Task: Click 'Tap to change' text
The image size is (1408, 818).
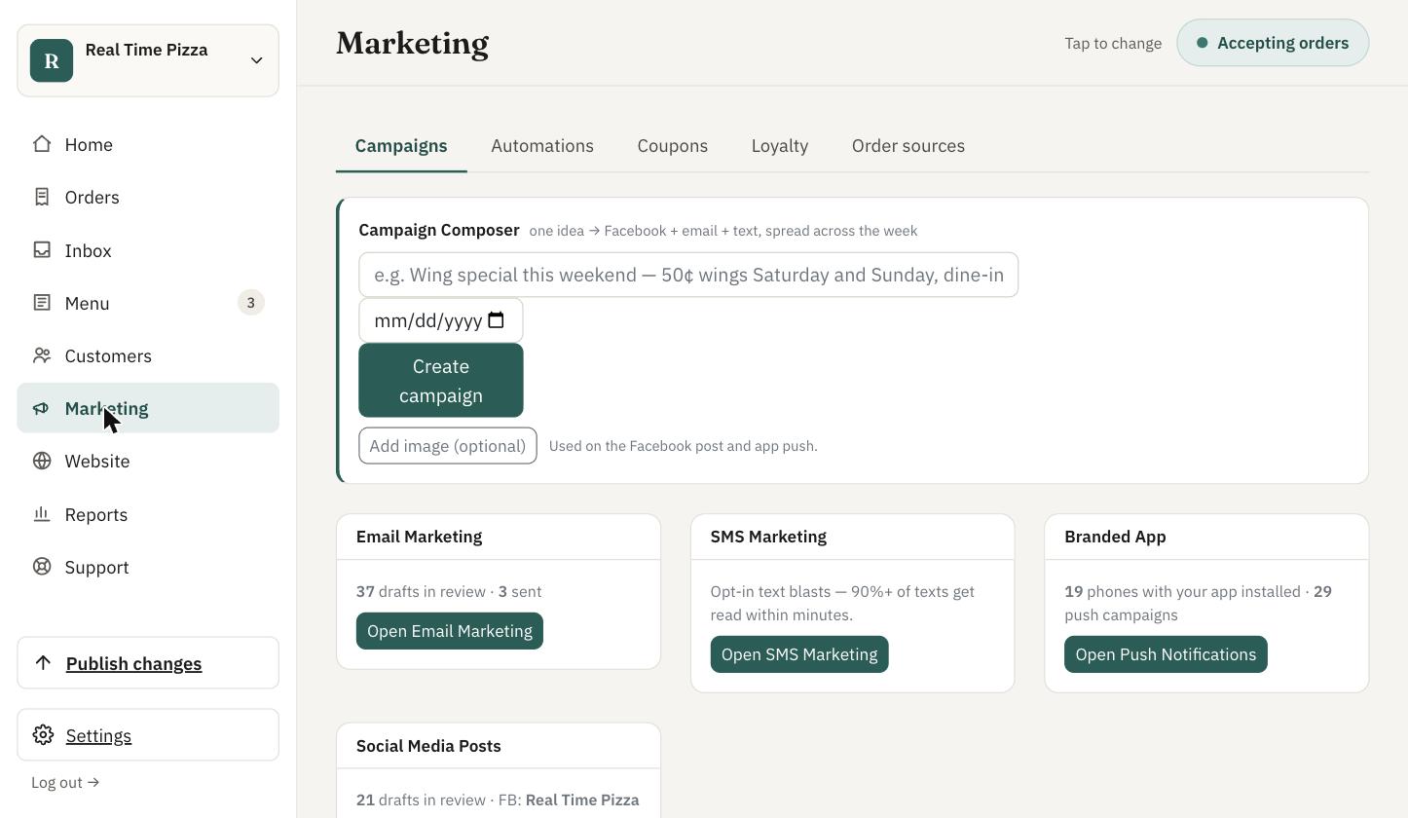Action: (x=1113, y=43)
